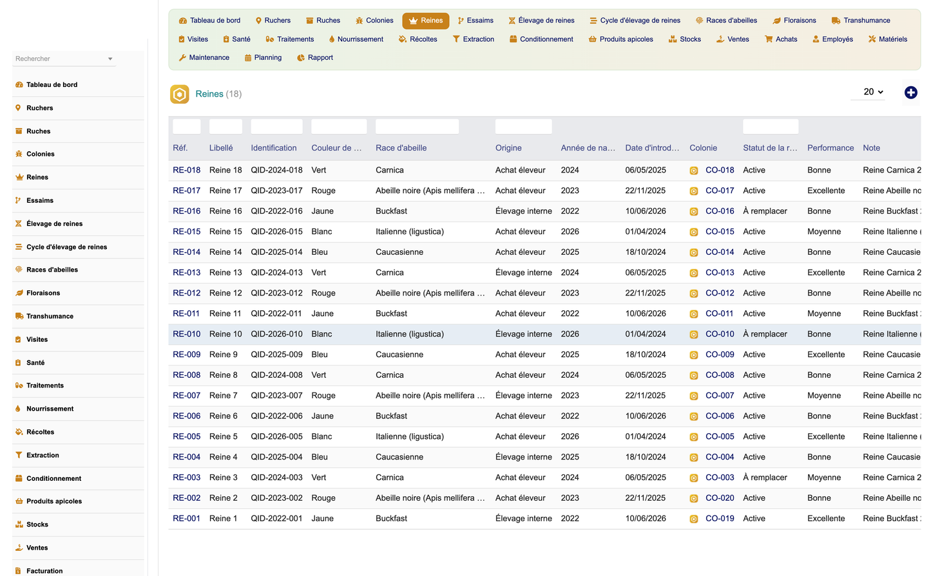Select Conditionnement in the sidebar
This screenshot has width=931, height=576.
(x=53, y=479)
